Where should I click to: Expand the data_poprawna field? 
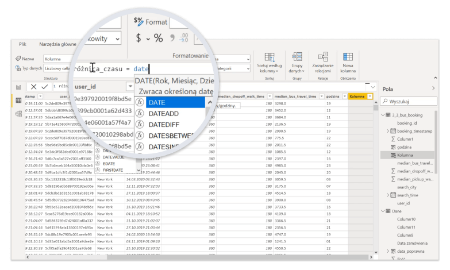click(388, 252)
